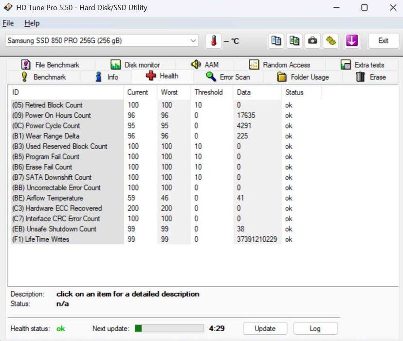Open options with the yellow tools icon
403x341 pixels.
331,40
